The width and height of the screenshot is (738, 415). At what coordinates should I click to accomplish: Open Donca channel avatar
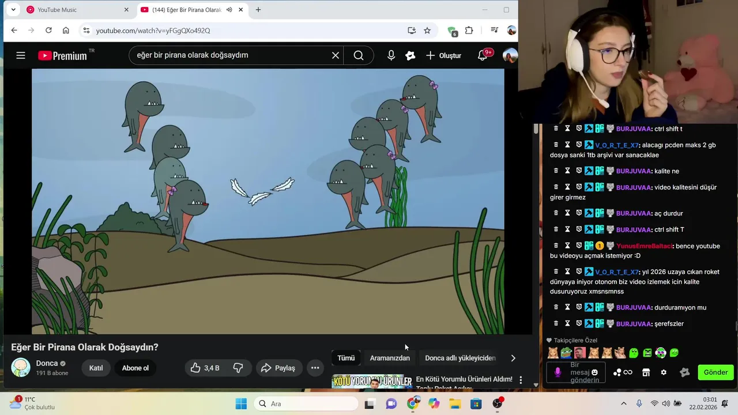pos(21,367)
